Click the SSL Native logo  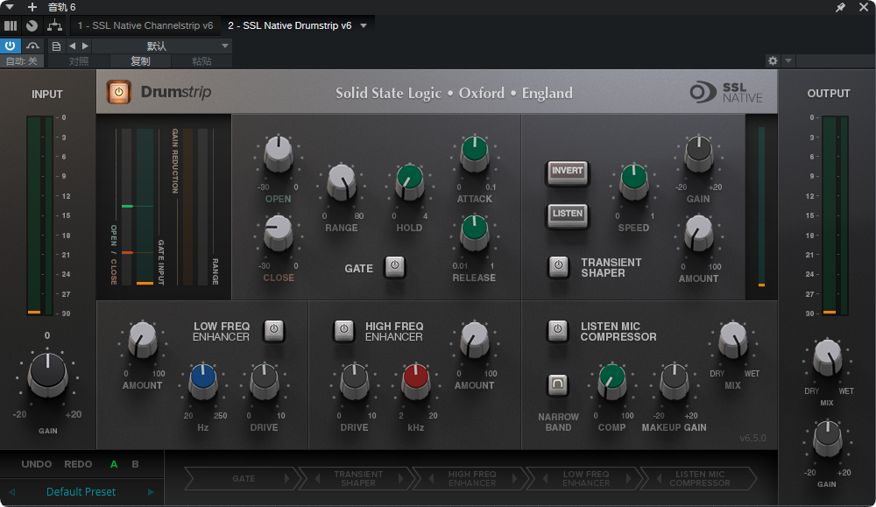coord(725,93)
